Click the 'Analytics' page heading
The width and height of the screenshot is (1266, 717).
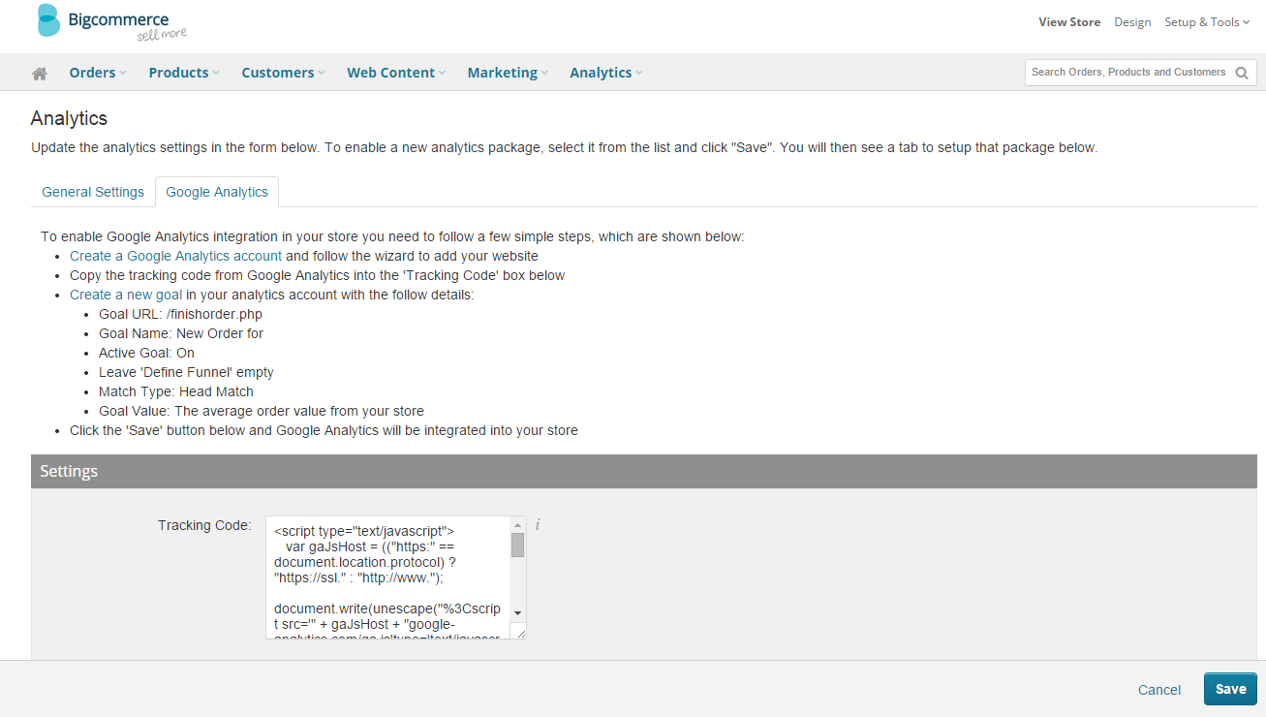tap(69, 118)
